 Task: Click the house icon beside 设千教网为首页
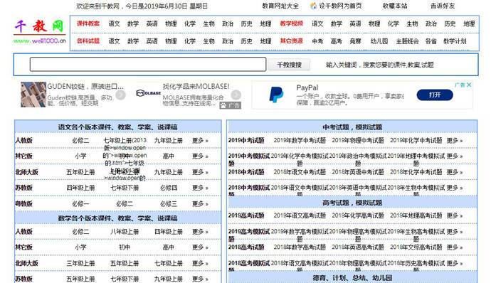[313, 6]
